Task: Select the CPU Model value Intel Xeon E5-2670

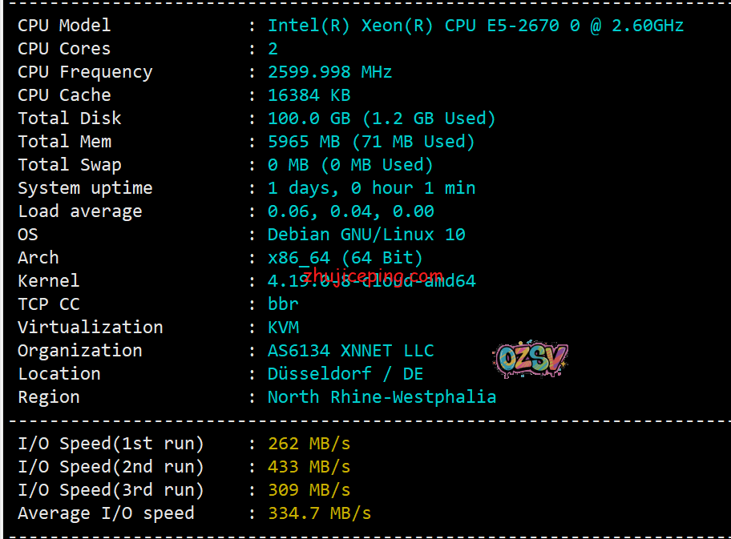Action: [475, 26]
